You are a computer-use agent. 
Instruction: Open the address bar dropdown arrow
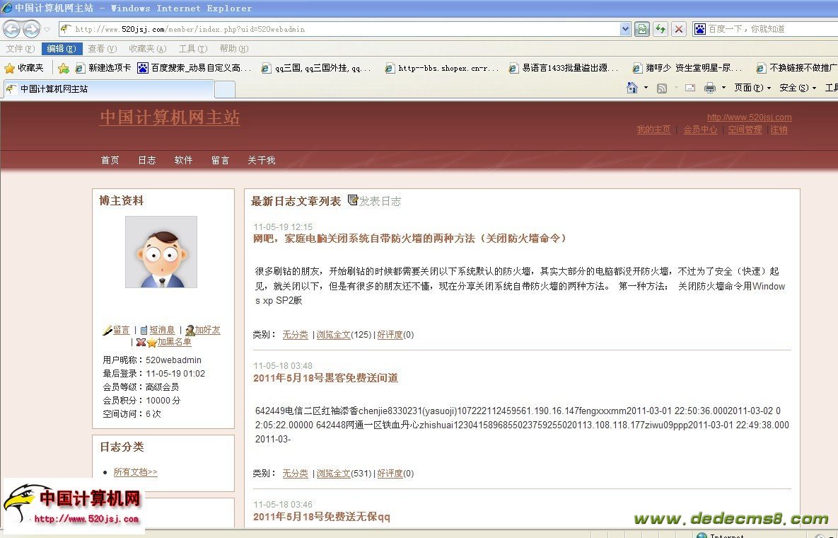[625, 29]
